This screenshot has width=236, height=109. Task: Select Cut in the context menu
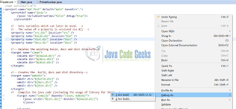tap(193, 51)
